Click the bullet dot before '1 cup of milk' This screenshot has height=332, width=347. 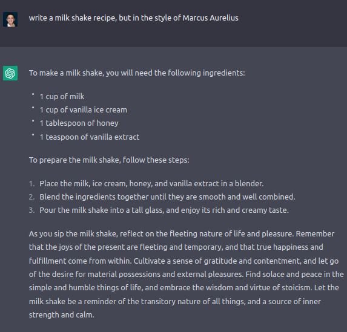point(33,94)
